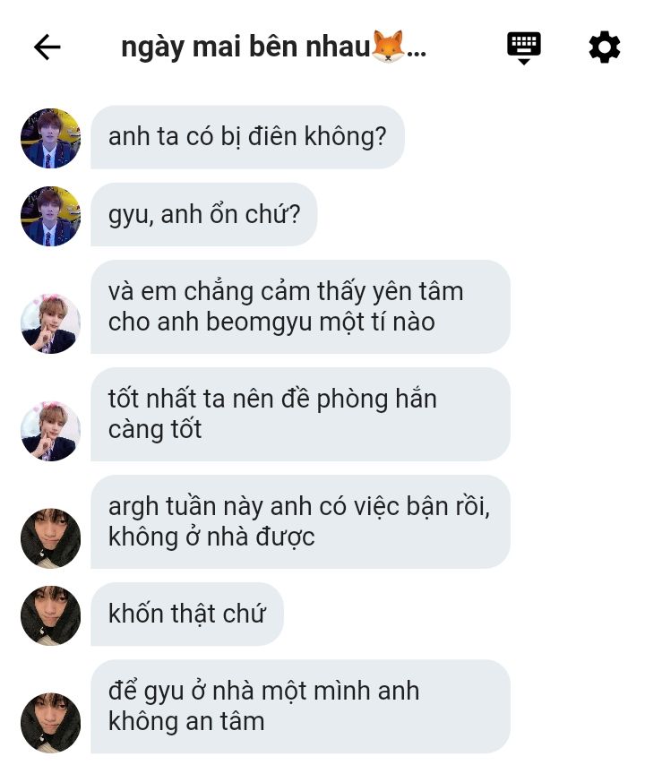
Task: Tap avatar beside 'tốt nhất ta nên đề phòng'
Action: tap(51, 430)
